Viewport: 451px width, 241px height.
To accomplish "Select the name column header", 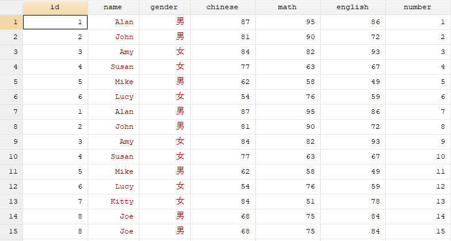I will [113, 7].
